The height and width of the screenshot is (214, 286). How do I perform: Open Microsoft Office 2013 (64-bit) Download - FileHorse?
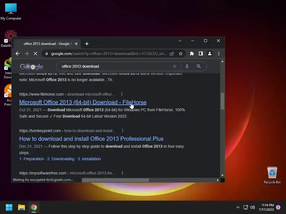click(x=83, y=102)
